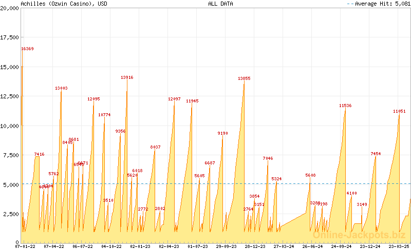Click the ALL DATA heading
The height and width of the screenshot is (251, 411).
point(220,4)
